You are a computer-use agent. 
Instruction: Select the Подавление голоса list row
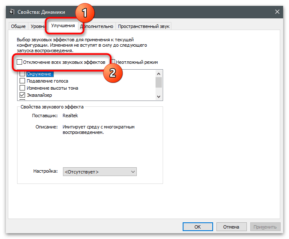(x=48, y=81)
